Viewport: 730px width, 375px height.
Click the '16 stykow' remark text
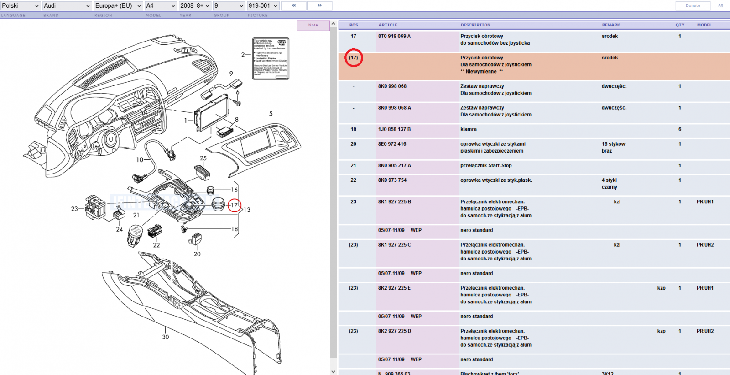tap(613, 144)
